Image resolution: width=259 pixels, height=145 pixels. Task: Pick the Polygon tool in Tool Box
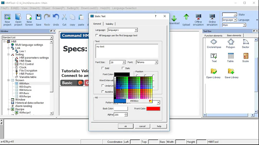pyautogui.click(x=231, y=44)
